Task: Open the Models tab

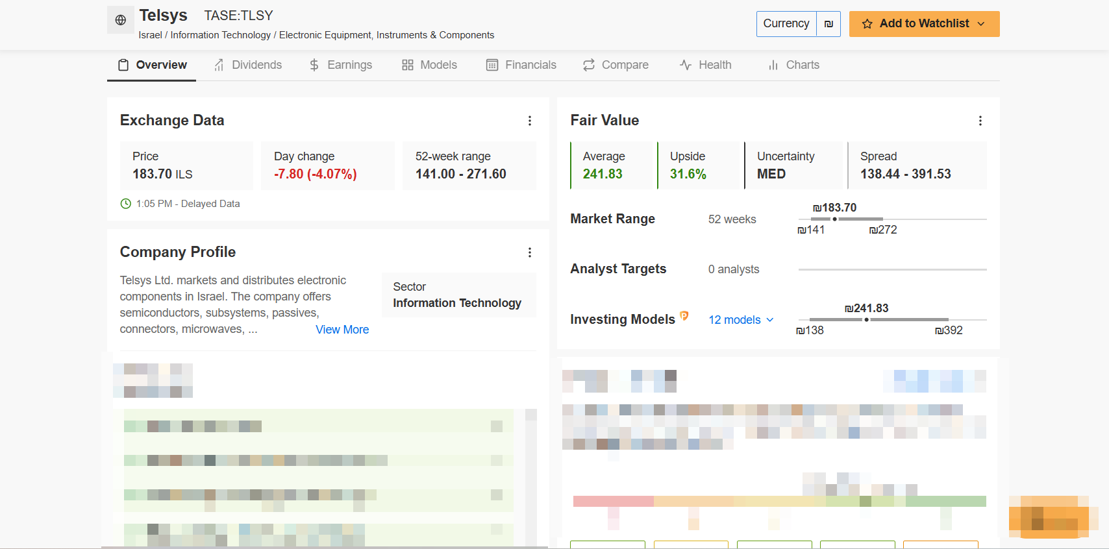Action: pyautogui.click(x=429, y=65)
